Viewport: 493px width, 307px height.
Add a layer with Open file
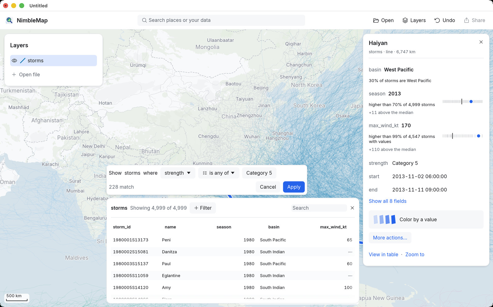tap(26, 75)
